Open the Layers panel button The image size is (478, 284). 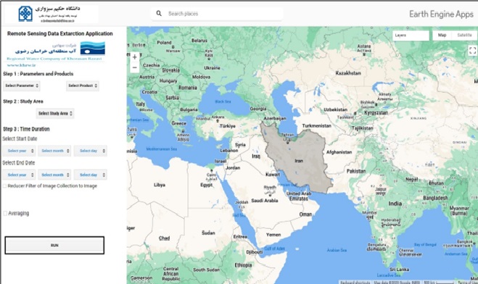411,35
